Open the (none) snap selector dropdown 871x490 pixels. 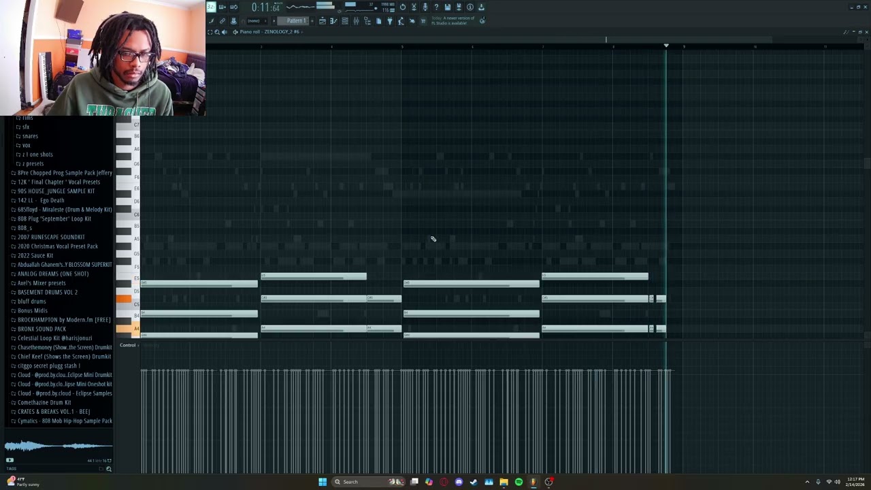click(x=257, y=21)
